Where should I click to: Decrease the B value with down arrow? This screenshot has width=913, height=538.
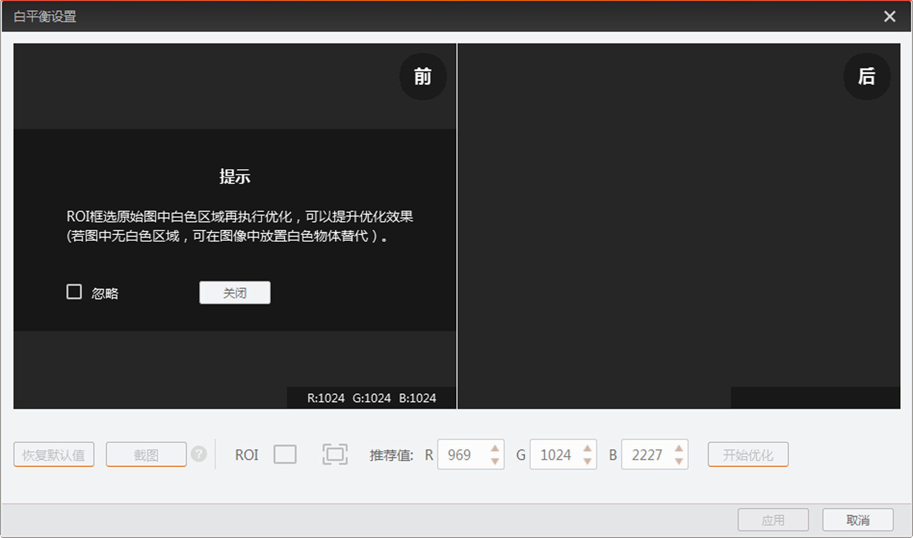point(679,461)
